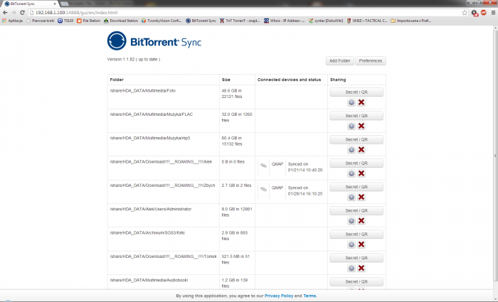Click the sync link icon in the Alek row
This screenshot has width=498, height=302.
pos(263,166)
